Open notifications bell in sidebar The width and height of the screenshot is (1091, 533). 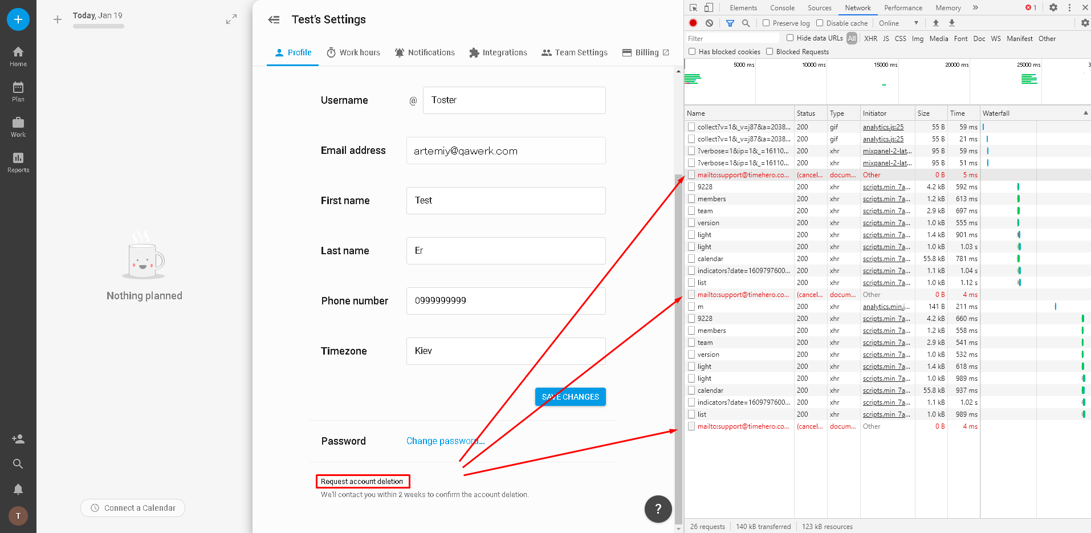click(x=18, y=489)
